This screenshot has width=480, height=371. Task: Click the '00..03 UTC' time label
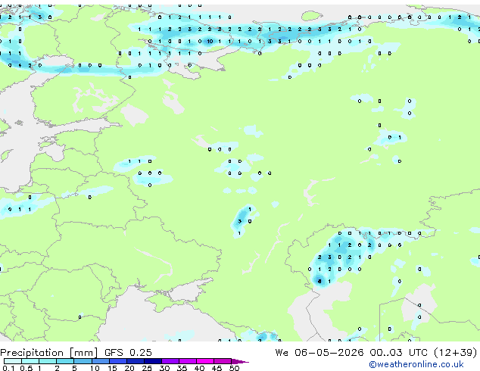click(398, 352)
